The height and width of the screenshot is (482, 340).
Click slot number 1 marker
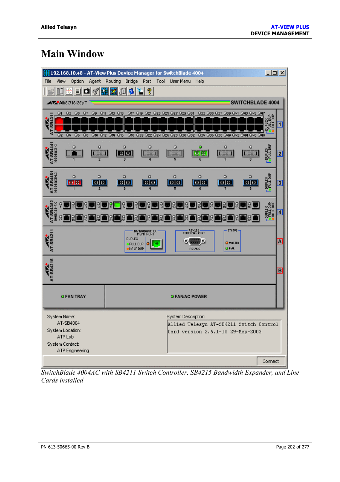(280, 125)
